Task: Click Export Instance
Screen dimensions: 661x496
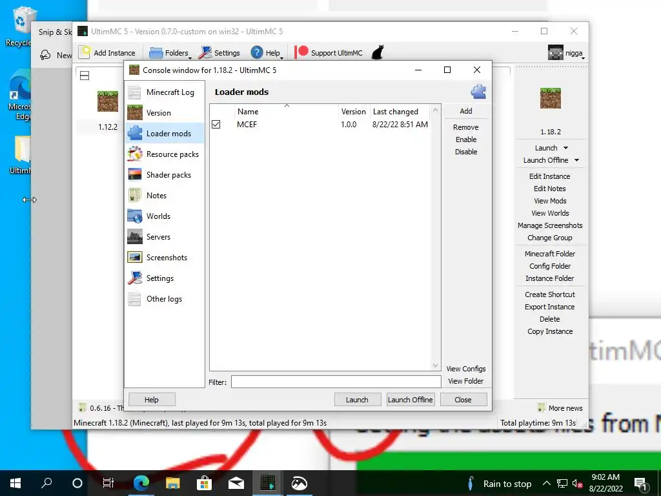Action: click(x=550, y=307)
